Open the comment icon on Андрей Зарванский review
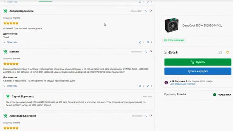233x131 pixels. (151, 11)
